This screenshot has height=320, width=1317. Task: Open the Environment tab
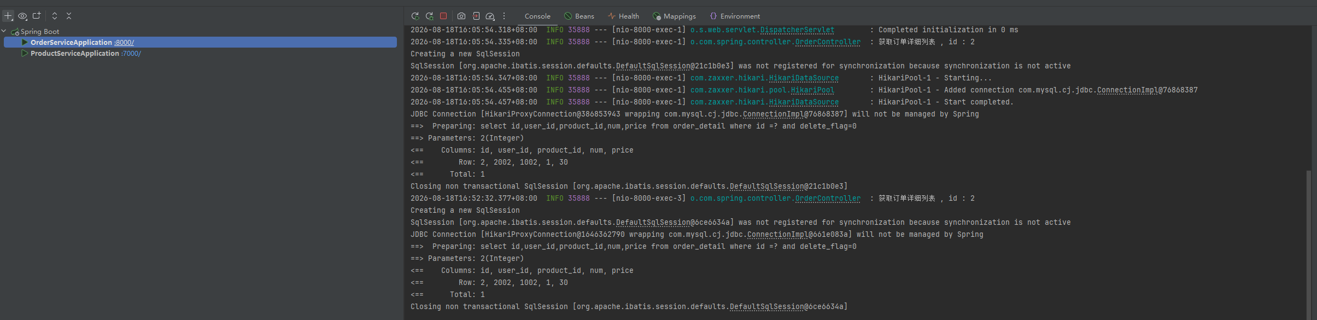(x=735, y=16)
